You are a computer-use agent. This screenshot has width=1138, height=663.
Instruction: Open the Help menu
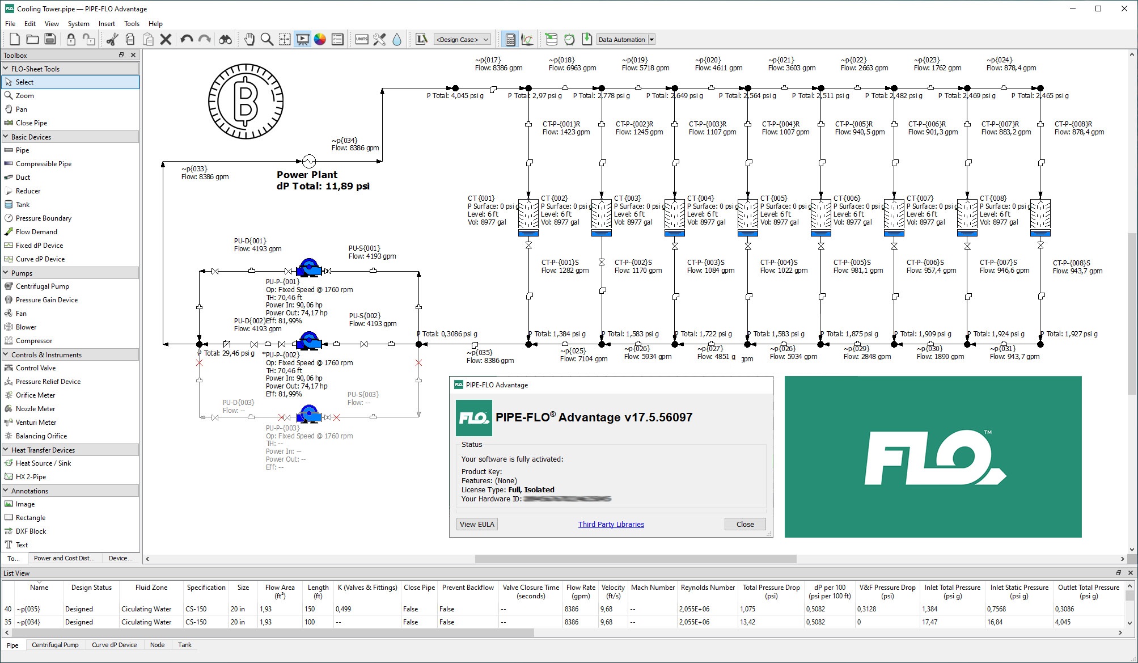155,24
